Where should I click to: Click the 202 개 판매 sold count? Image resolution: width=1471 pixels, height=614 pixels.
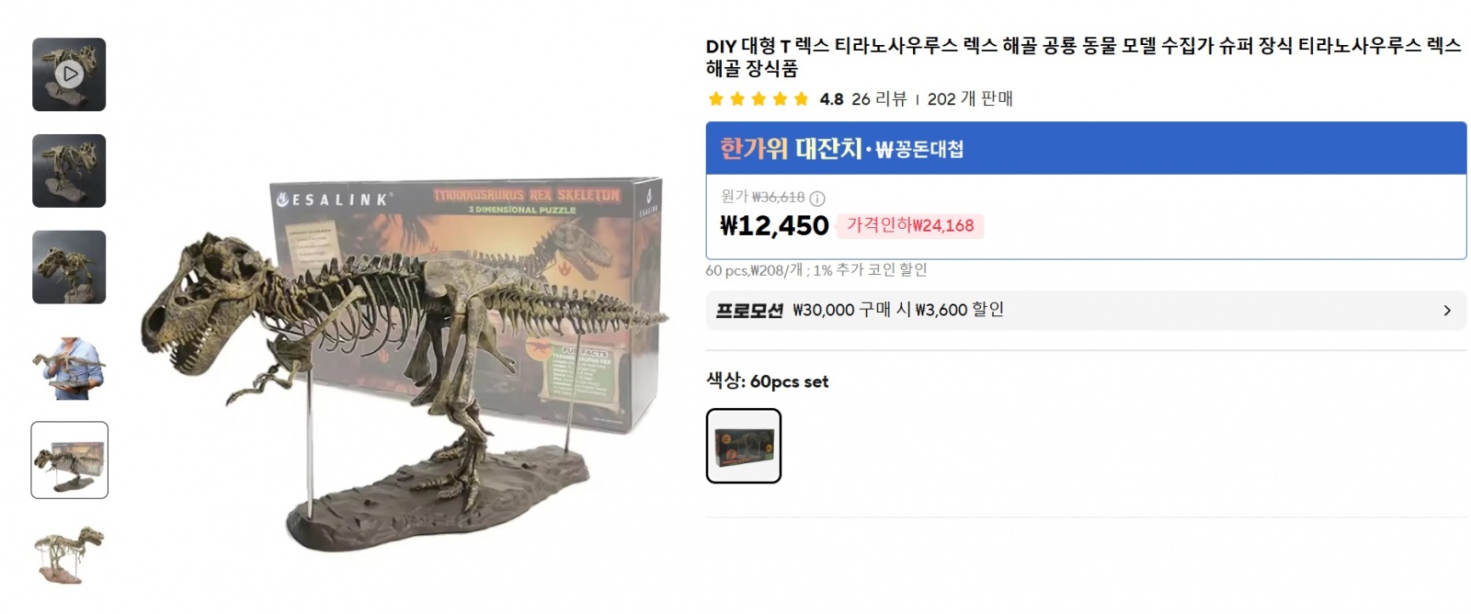pyautogui.click(x=970, y=99)
